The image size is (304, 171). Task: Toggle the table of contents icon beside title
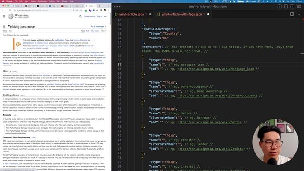[4, 27]
